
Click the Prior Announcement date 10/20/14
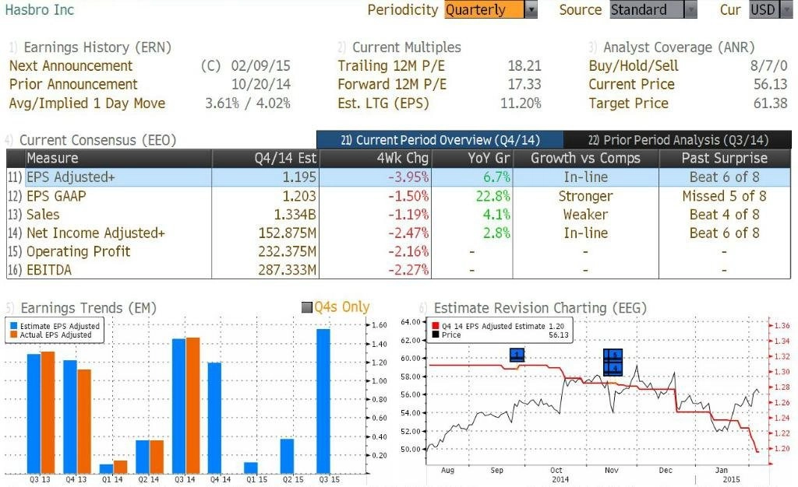pos(260,84)
